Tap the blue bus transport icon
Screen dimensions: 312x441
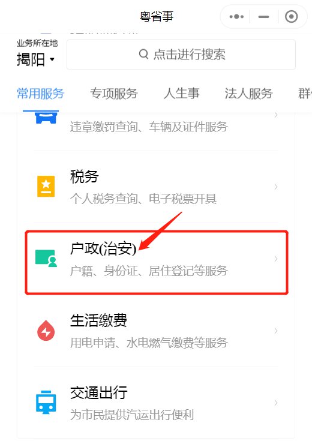point(46,402)
